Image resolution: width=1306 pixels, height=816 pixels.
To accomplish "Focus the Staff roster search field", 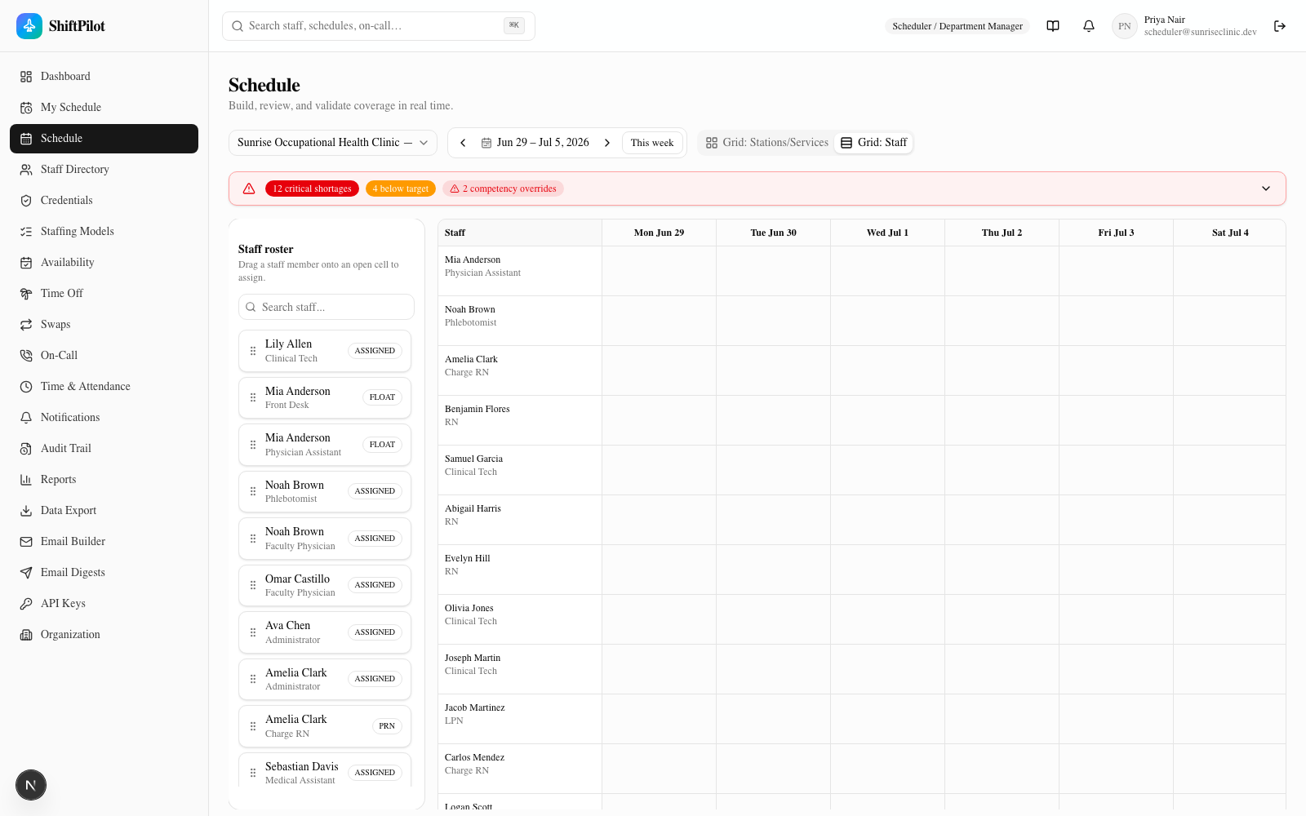I will tap(326, 307).
